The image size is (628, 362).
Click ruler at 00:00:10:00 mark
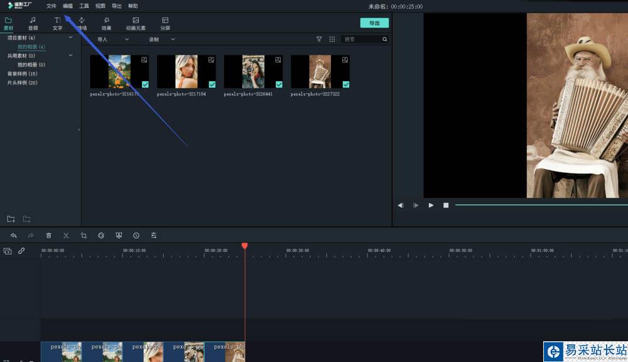point(134,251)
